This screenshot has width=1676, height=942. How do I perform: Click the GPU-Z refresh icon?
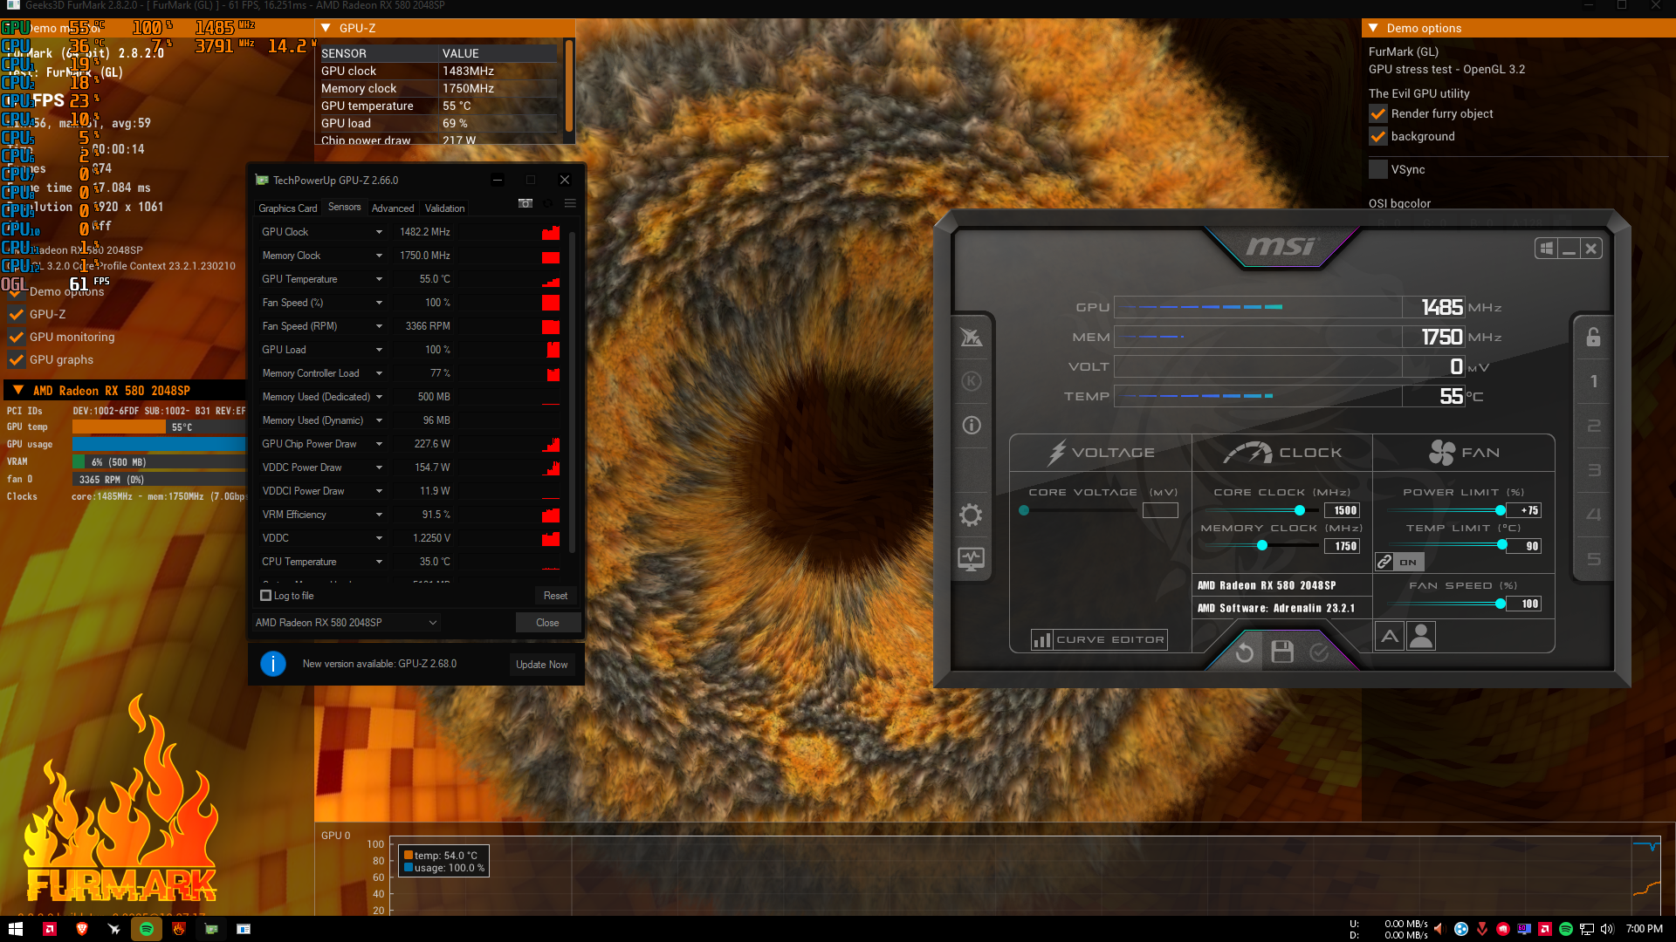click(x=548, y=203)
